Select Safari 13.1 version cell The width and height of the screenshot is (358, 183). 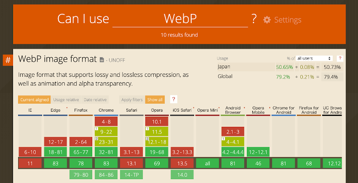131,163
